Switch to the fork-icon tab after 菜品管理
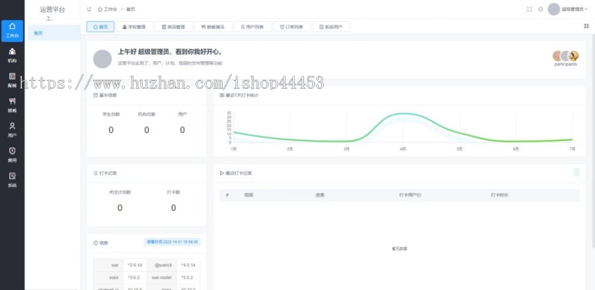The height and width of the screenshot is (290, 595). [x=213, y=26]
